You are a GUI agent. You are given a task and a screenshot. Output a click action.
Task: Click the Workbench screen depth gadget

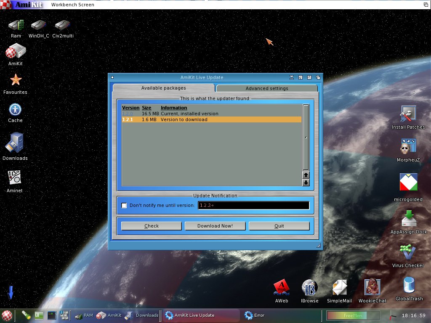426,4
